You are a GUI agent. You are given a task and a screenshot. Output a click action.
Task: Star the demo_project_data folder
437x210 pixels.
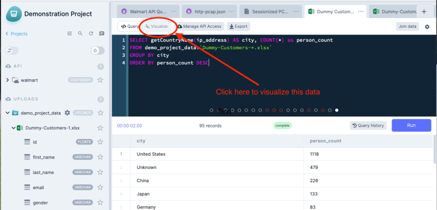tap(100, 113)
